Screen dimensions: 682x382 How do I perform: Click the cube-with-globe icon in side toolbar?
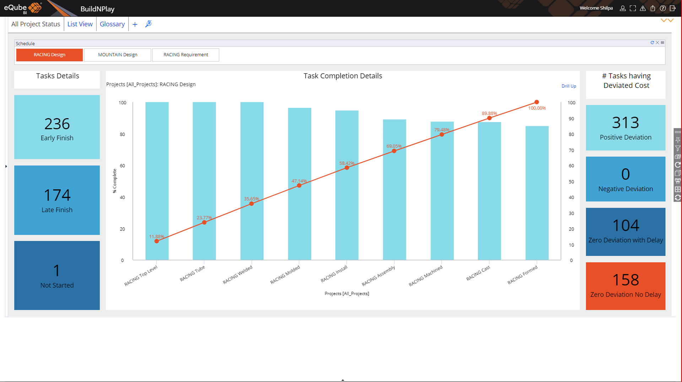678,157
